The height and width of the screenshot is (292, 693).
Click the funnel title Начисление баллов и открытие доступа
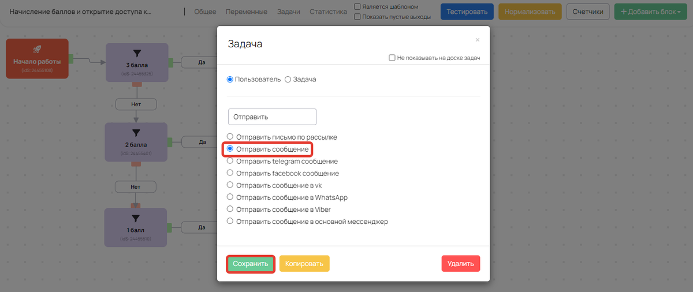[x=80, y=12]
